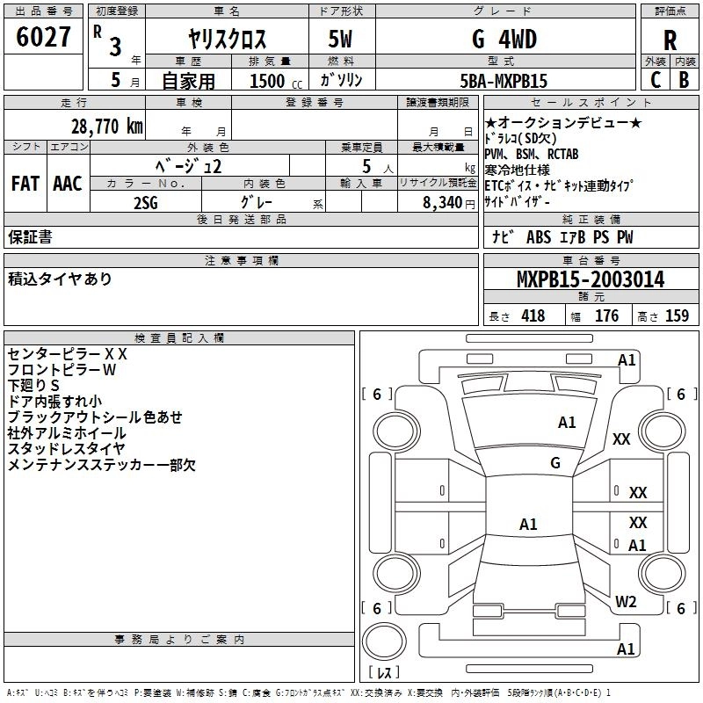Click the interior grade B cell
703x703 pixels.
pos(685,79)
